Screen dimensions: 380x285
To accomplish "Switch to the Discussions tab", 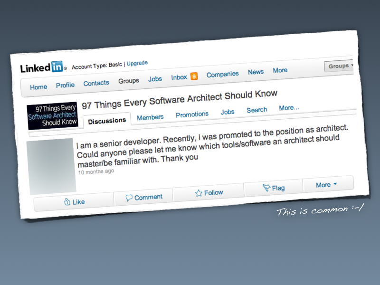I will (107, 121).
